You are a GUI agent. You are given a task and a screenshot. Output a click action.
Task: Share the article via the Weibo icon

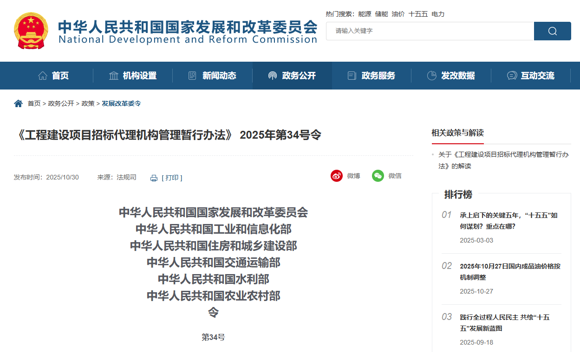click(x=337, y=176)
